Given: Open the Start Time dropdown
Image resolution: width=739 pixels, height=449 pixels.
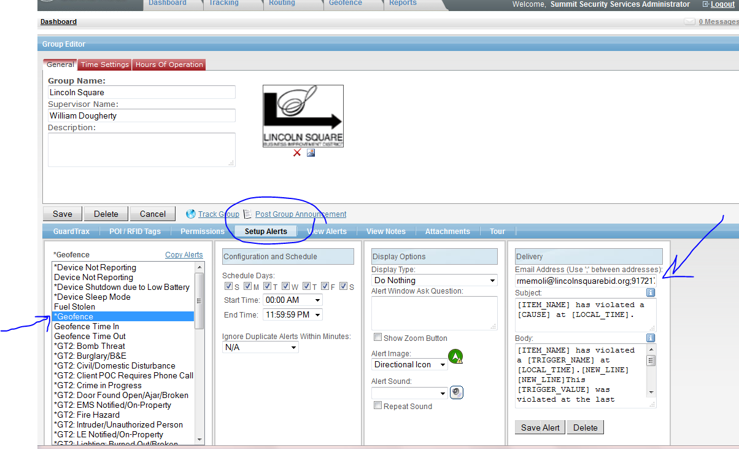Looking at the screenshot, I should pos(292,300).
